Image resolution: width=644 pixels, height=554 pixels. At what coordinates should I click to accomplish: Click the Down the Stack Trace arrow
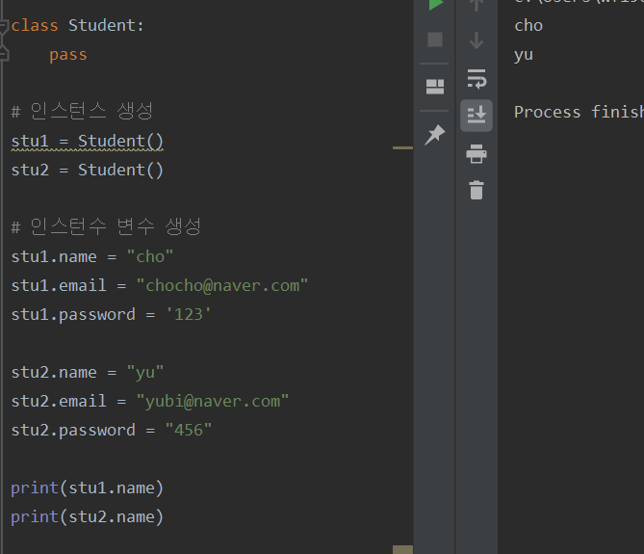[477, 40]
